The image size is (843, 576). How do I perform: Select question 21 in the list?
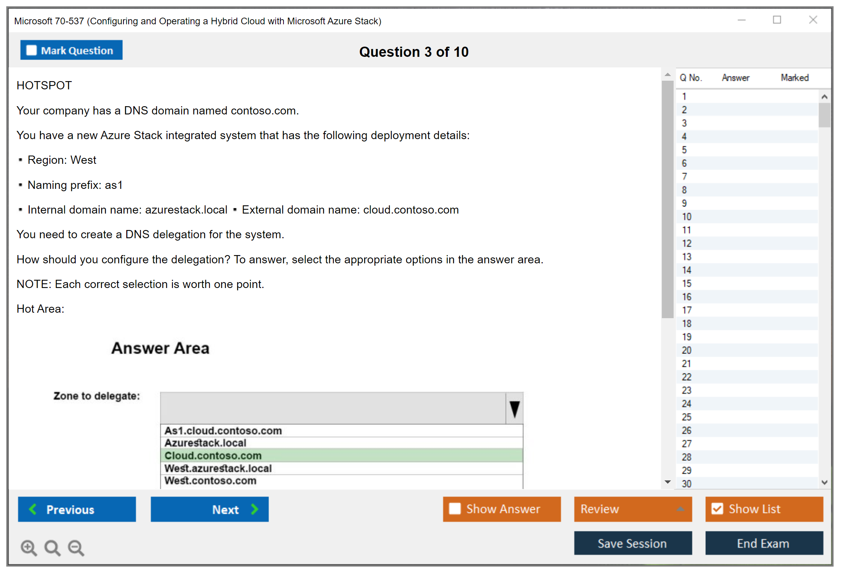pos(687,364)
